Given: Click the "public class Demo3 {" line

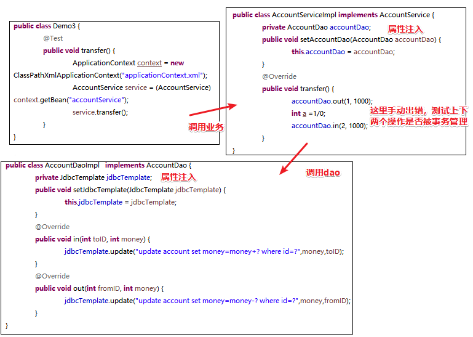Looking at the screenshot, I should coord(47,26).
